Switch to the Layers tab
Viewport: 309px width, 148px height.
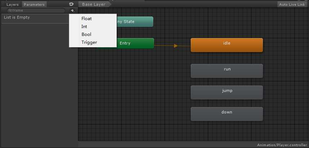(12, 4)
